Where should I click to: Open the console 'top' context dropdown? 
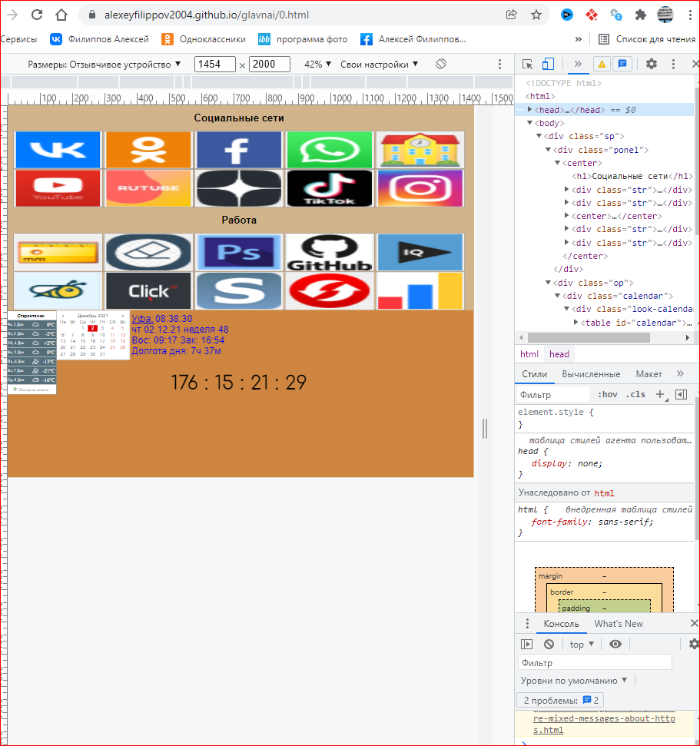click(582, 644)
